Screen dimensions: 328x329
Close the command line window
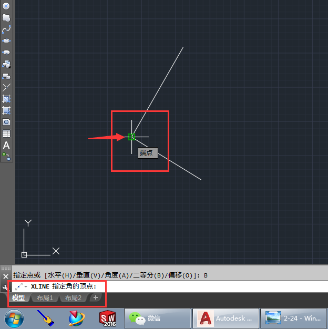click(5, 276)
